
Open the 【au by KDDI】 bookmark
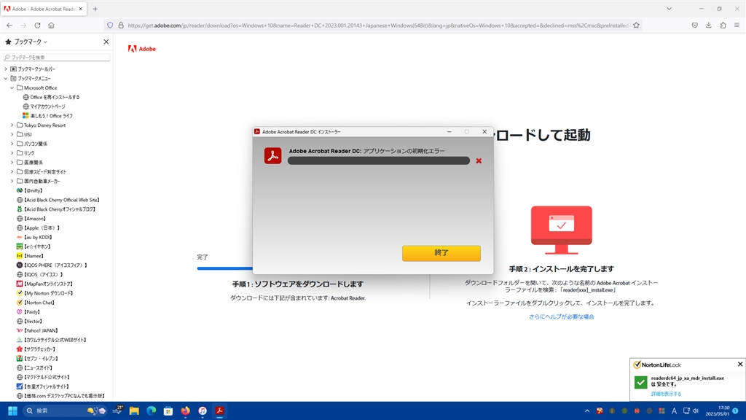tap(34, 237)
